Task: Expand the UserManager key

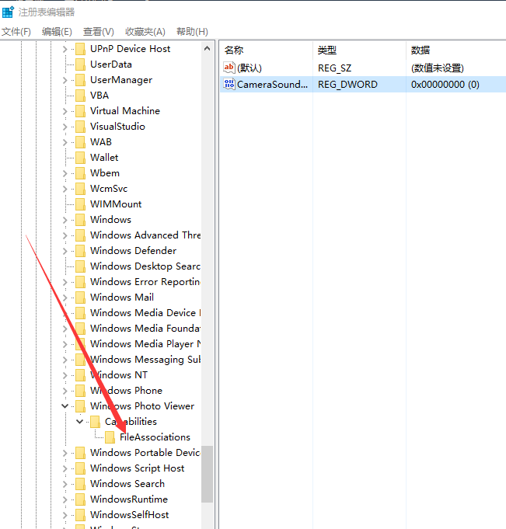Action: click(65, 80)
